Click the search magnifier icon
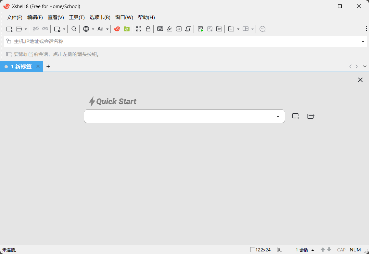The width and height of the screenshot is (369, 254). [x=74, y=29]
